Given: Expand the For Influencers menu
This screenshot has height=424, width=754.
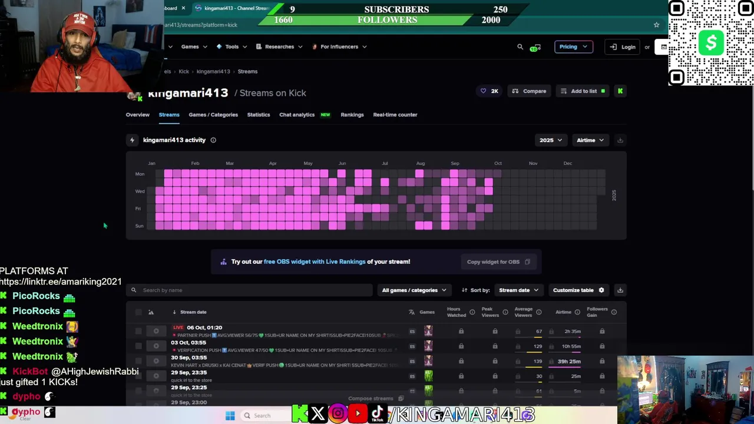Looking at the screenshot, I should coord(339,47).
